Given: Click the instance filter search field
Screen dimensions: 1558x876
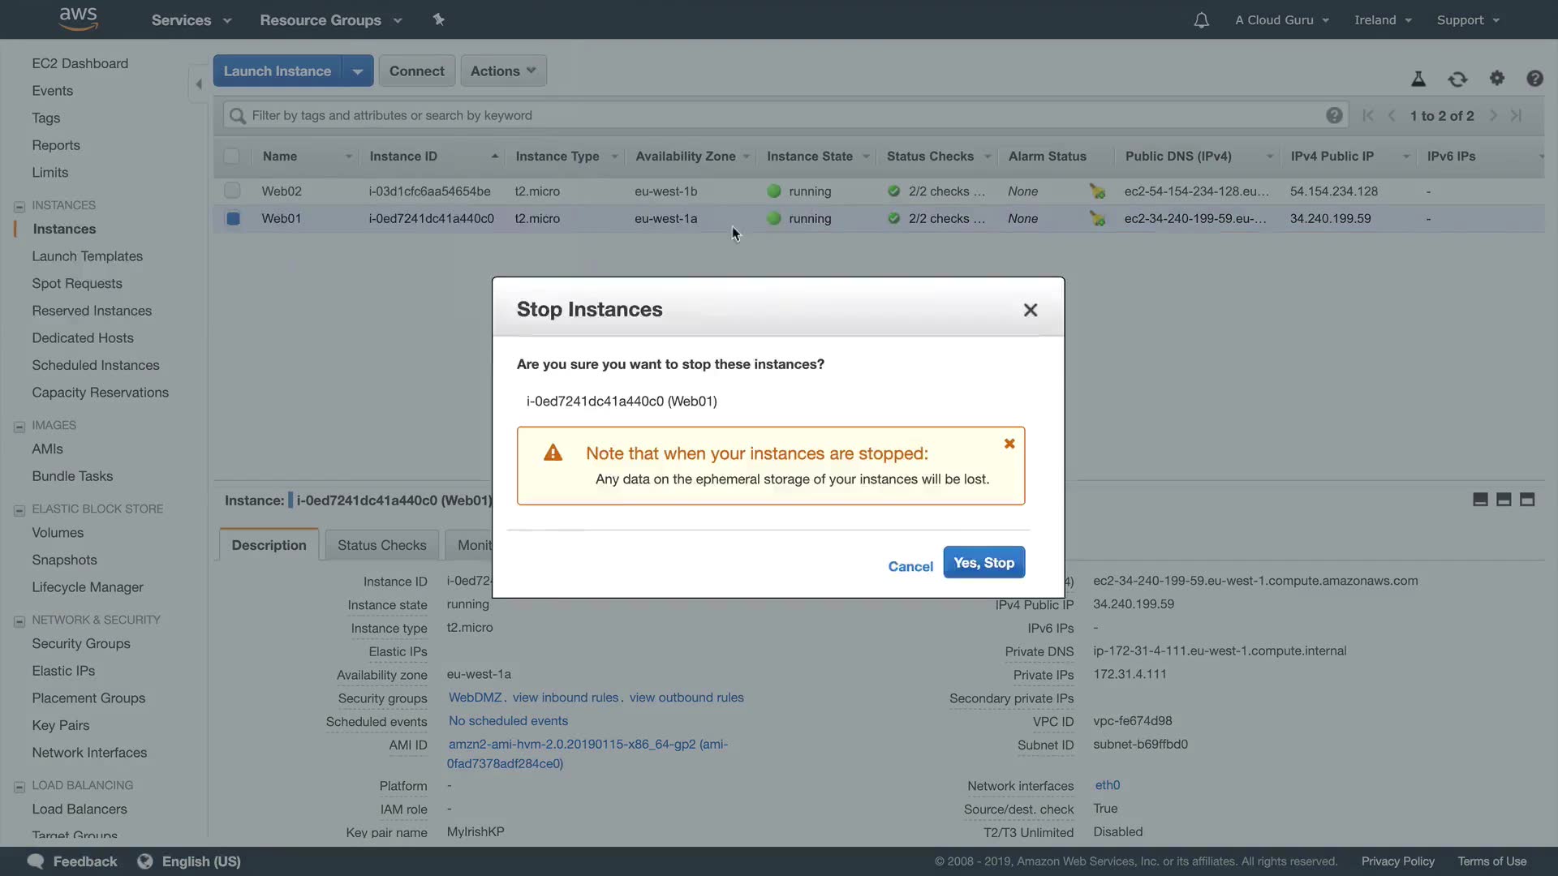Looking at the screenshot, I should click(779, 115).
